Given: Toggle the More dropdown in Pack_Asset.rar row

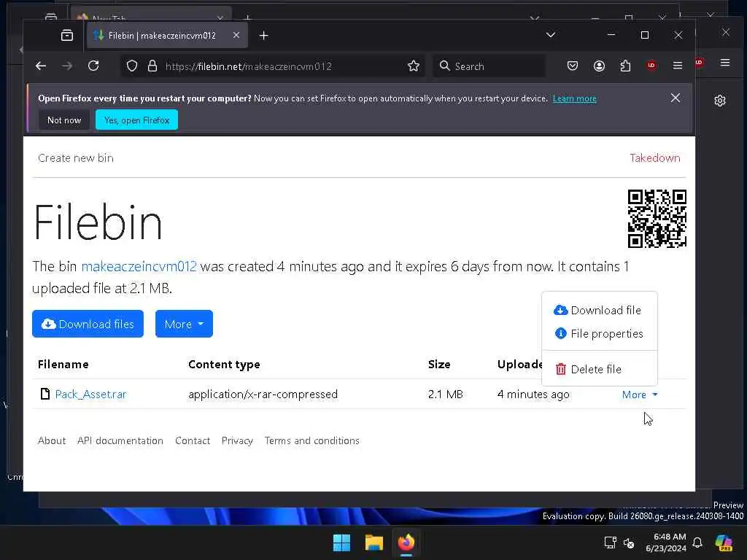Looking at the screenshot, I should tap(640, 394).
